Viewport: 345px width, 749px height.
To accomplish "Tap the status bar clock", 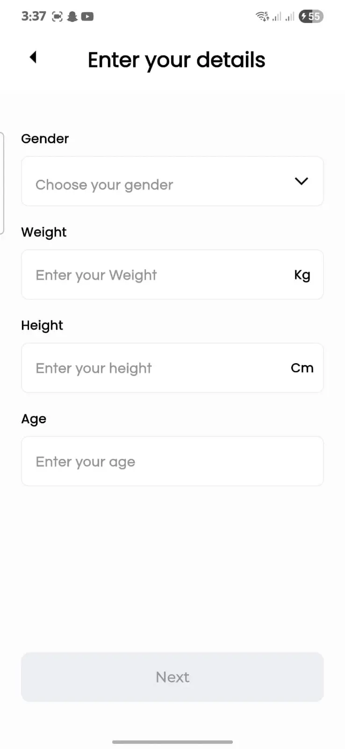I will [34, 16].
